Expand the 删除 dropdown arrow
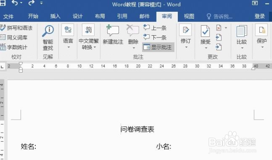The height and width of the screenshot is (160, 272). [134, 48]
